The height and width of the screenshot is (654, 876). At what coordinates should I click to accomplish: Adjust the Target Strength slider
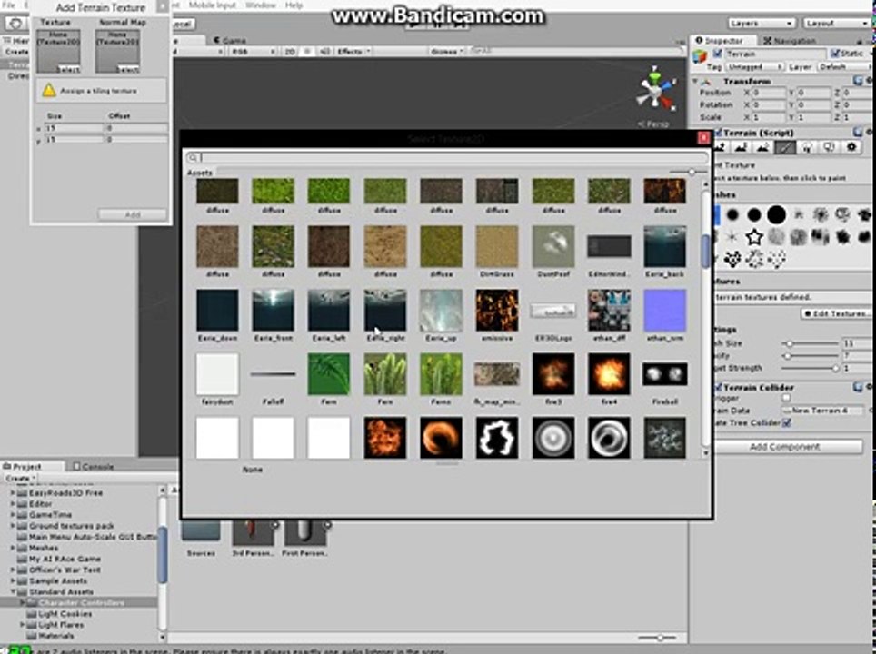point(810,368)
